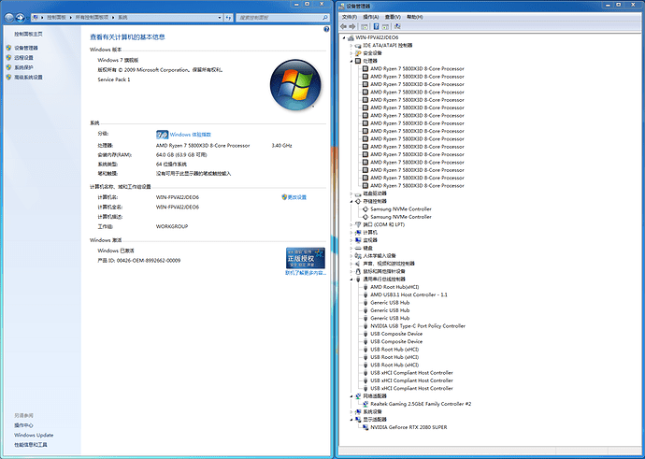The height and width of the screenshot is (459, 645).
Task: Collapse the 显示适配器 display adapters node
Action: [351, 420]
